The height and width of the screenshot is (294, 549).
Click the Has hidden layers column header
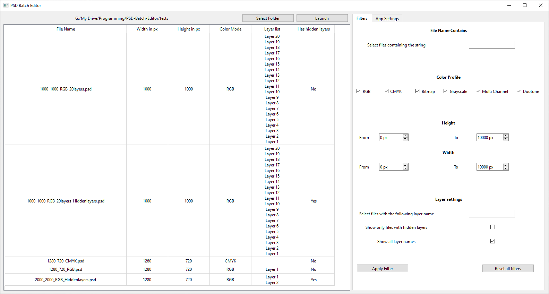click(x=314, y=29)
